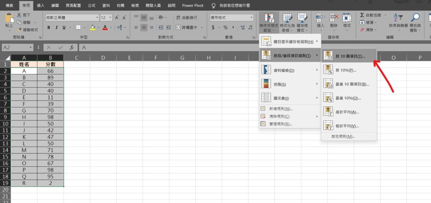Click the cell borders icon
The height and width of the screenshot is (203, 431).
point(78,27)
